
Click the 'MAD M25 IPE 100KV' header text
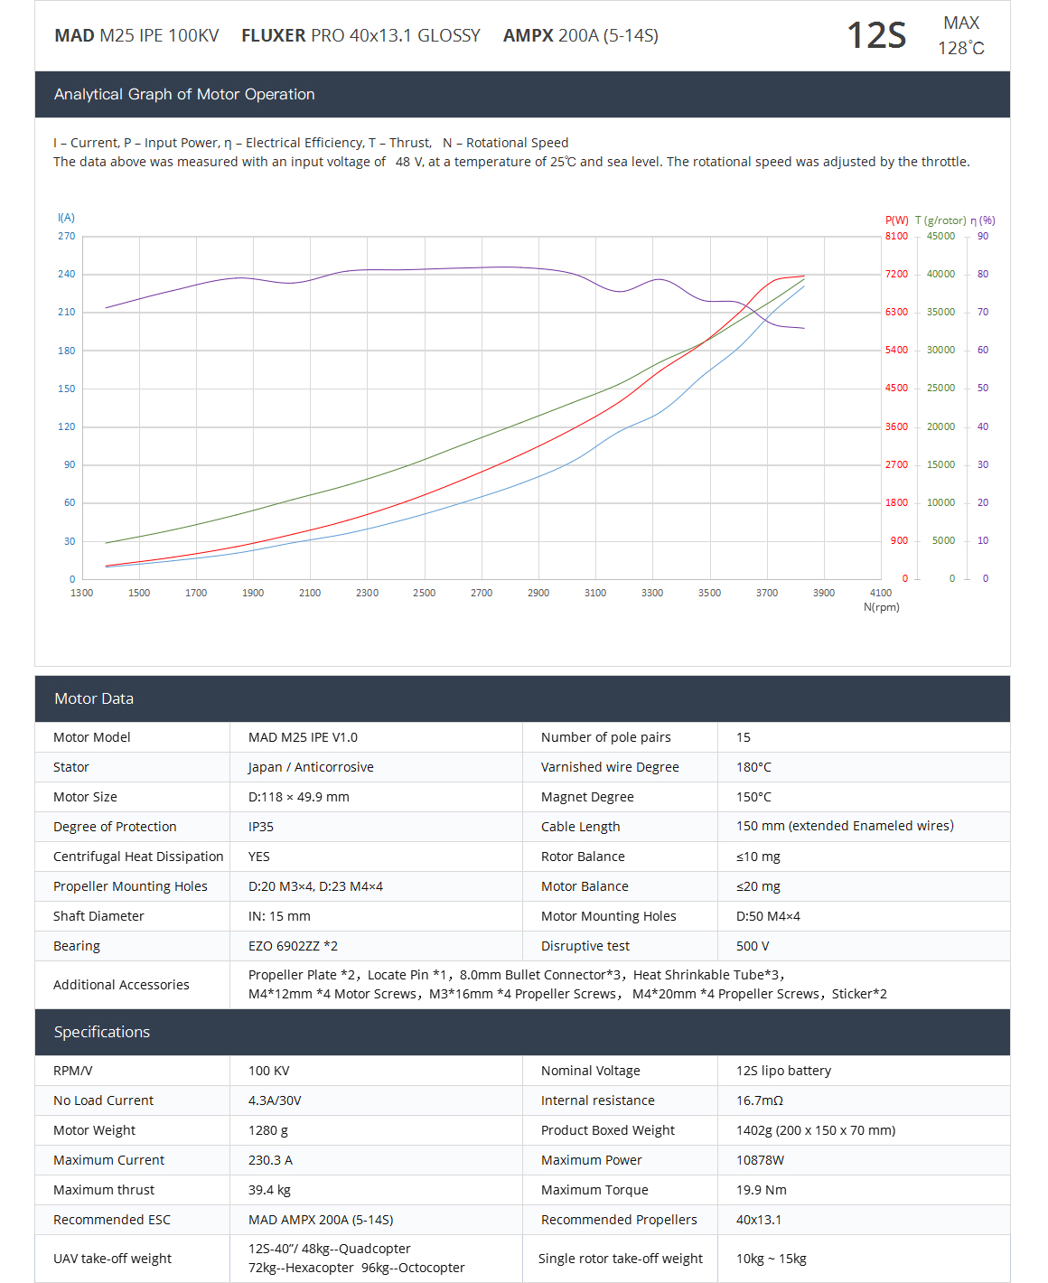(x=136, y=36)
